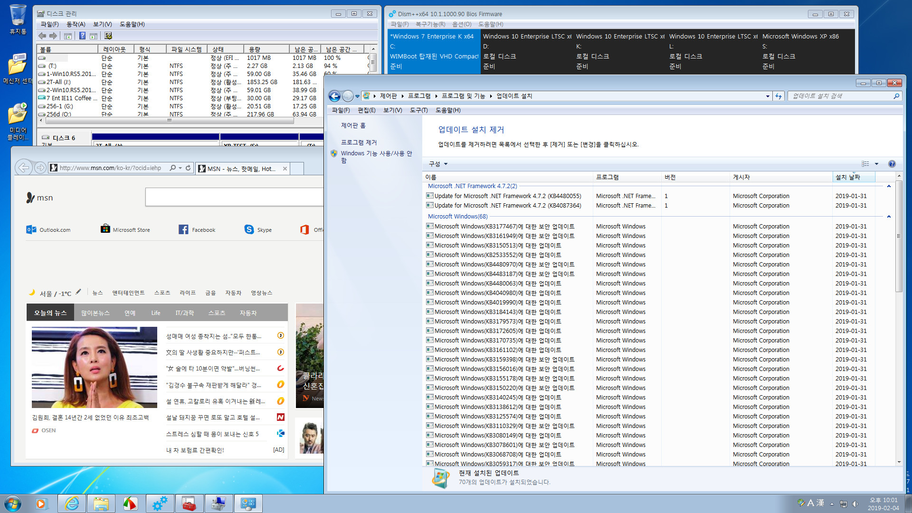This screenshot has height=513, width=912.
Task: Open 보기(V) menu in Disk Management
Action: pyautogui.click(x=103, y=24)
